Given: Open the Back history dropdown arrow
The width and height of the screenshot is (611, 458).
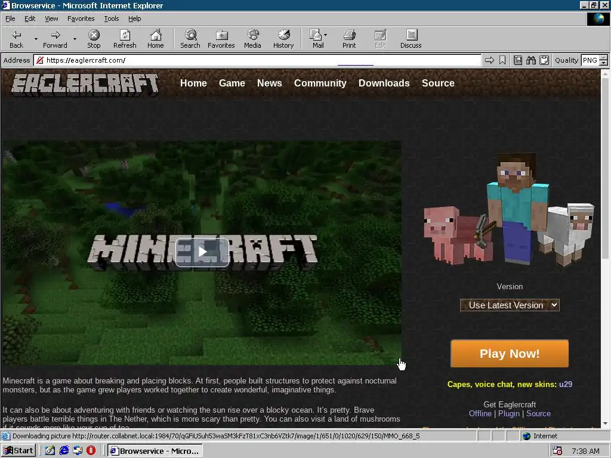Looking at the screenshot, I should pyautogui.click(x=36, y=39).
